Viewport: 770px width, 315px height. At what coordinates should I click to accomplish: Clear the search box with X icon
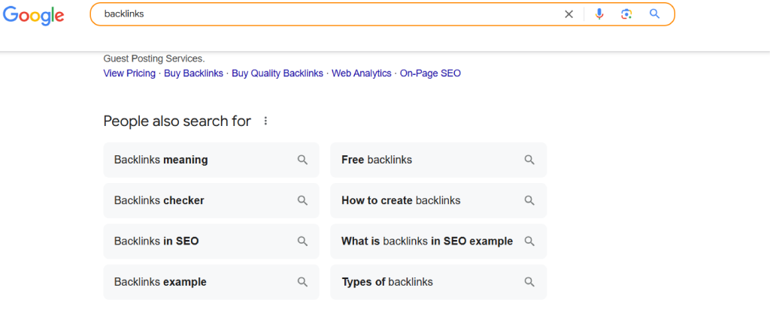[x=568, y=14]
